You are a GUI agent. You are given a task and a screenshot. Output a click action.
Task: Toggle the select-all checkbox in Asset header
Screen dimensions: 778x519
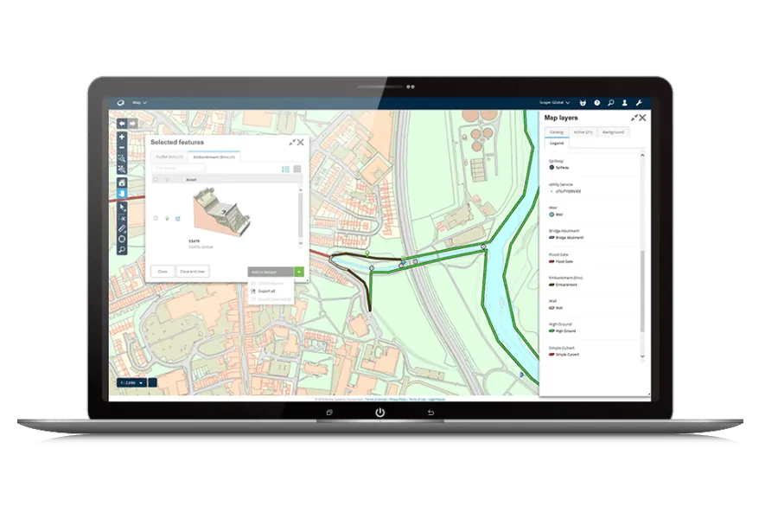(x=155, y=180)
